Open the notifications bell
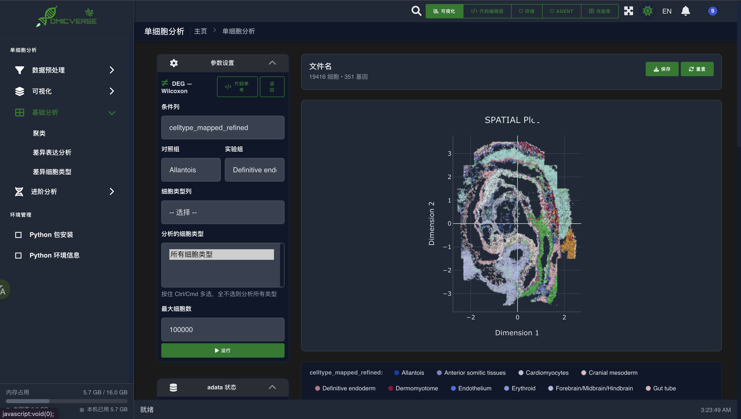The image size is (741, 419). [685, 11]
